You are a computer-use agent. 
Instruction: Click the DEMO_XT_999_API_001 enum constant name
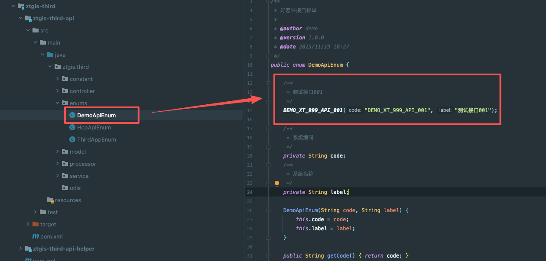(x=313, y=110)
